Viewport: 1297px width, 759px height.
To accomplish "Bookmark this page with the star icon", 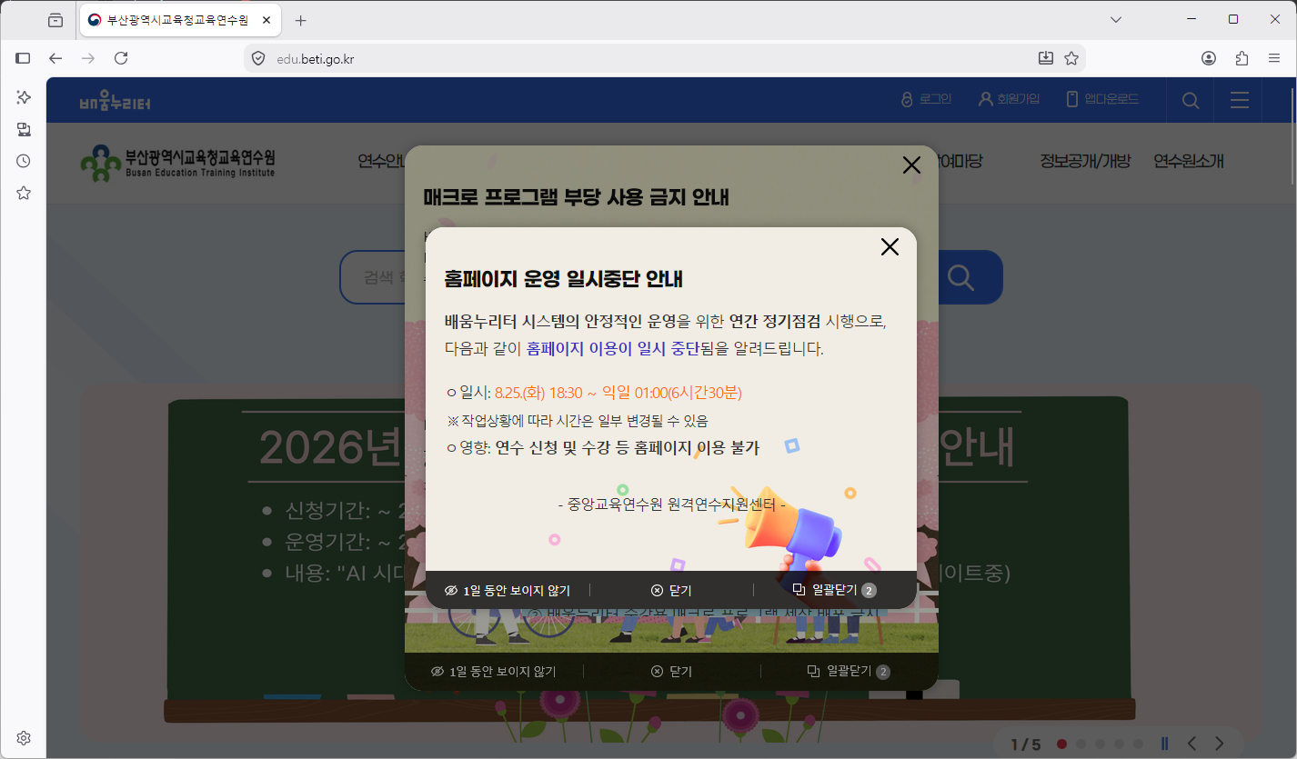I will [x=1071, y=58].
